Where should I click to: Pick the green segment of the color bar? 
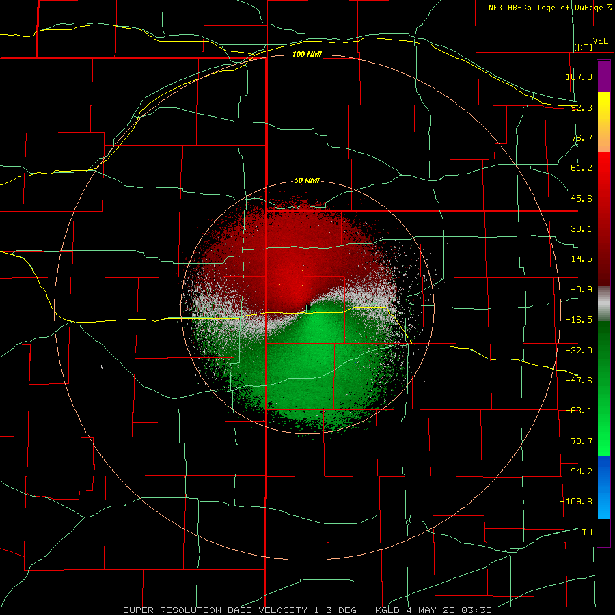(x=603, y=388)
